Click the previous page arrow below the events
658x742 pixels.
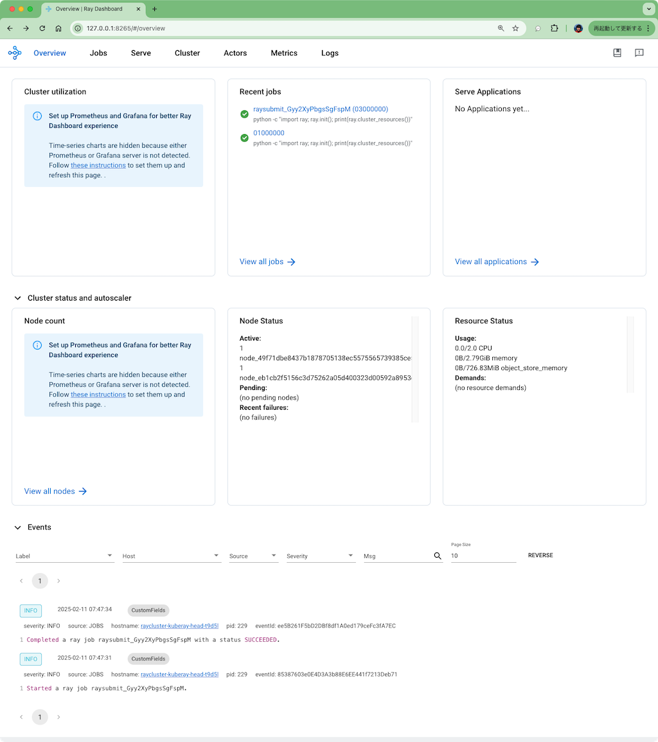click(21, 717)
